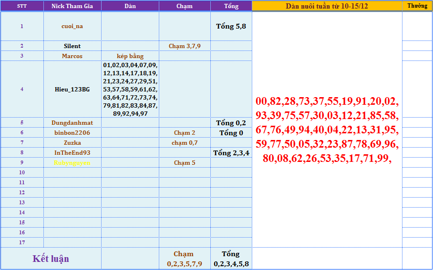Select the kép bằng cell
Image resolution: width=433 pixels, height=270 pixels.
(130, 56)
